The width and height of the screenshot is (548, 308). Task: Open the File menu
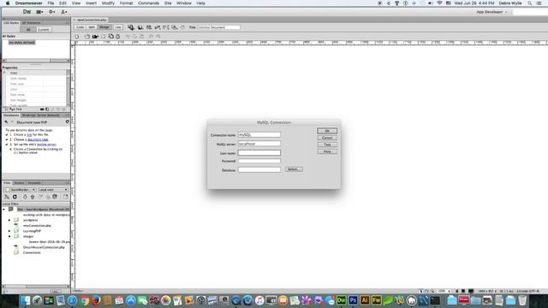51,3
